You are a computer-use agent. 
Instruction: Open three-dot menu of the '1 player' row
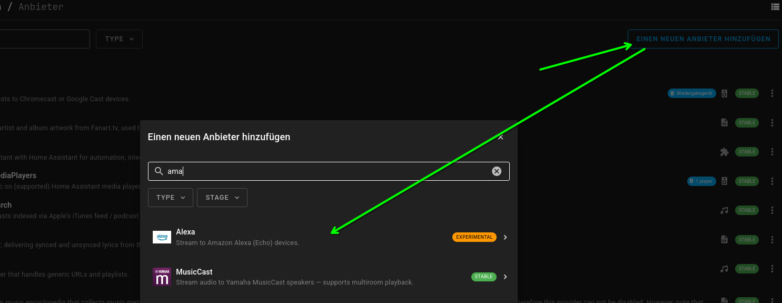772,181
